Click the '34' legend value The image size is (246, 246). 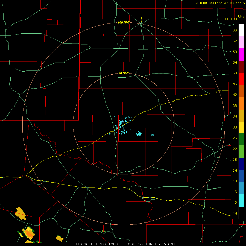235,116
